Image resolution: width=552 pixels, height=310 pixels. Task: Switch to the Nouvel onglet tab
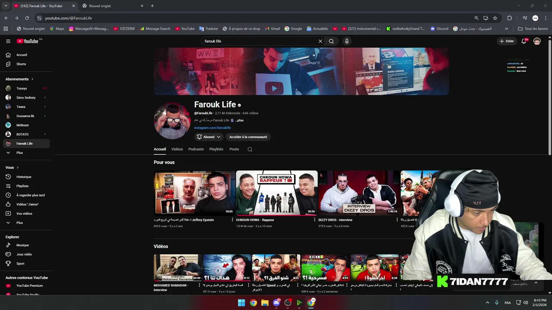[113, 6]
